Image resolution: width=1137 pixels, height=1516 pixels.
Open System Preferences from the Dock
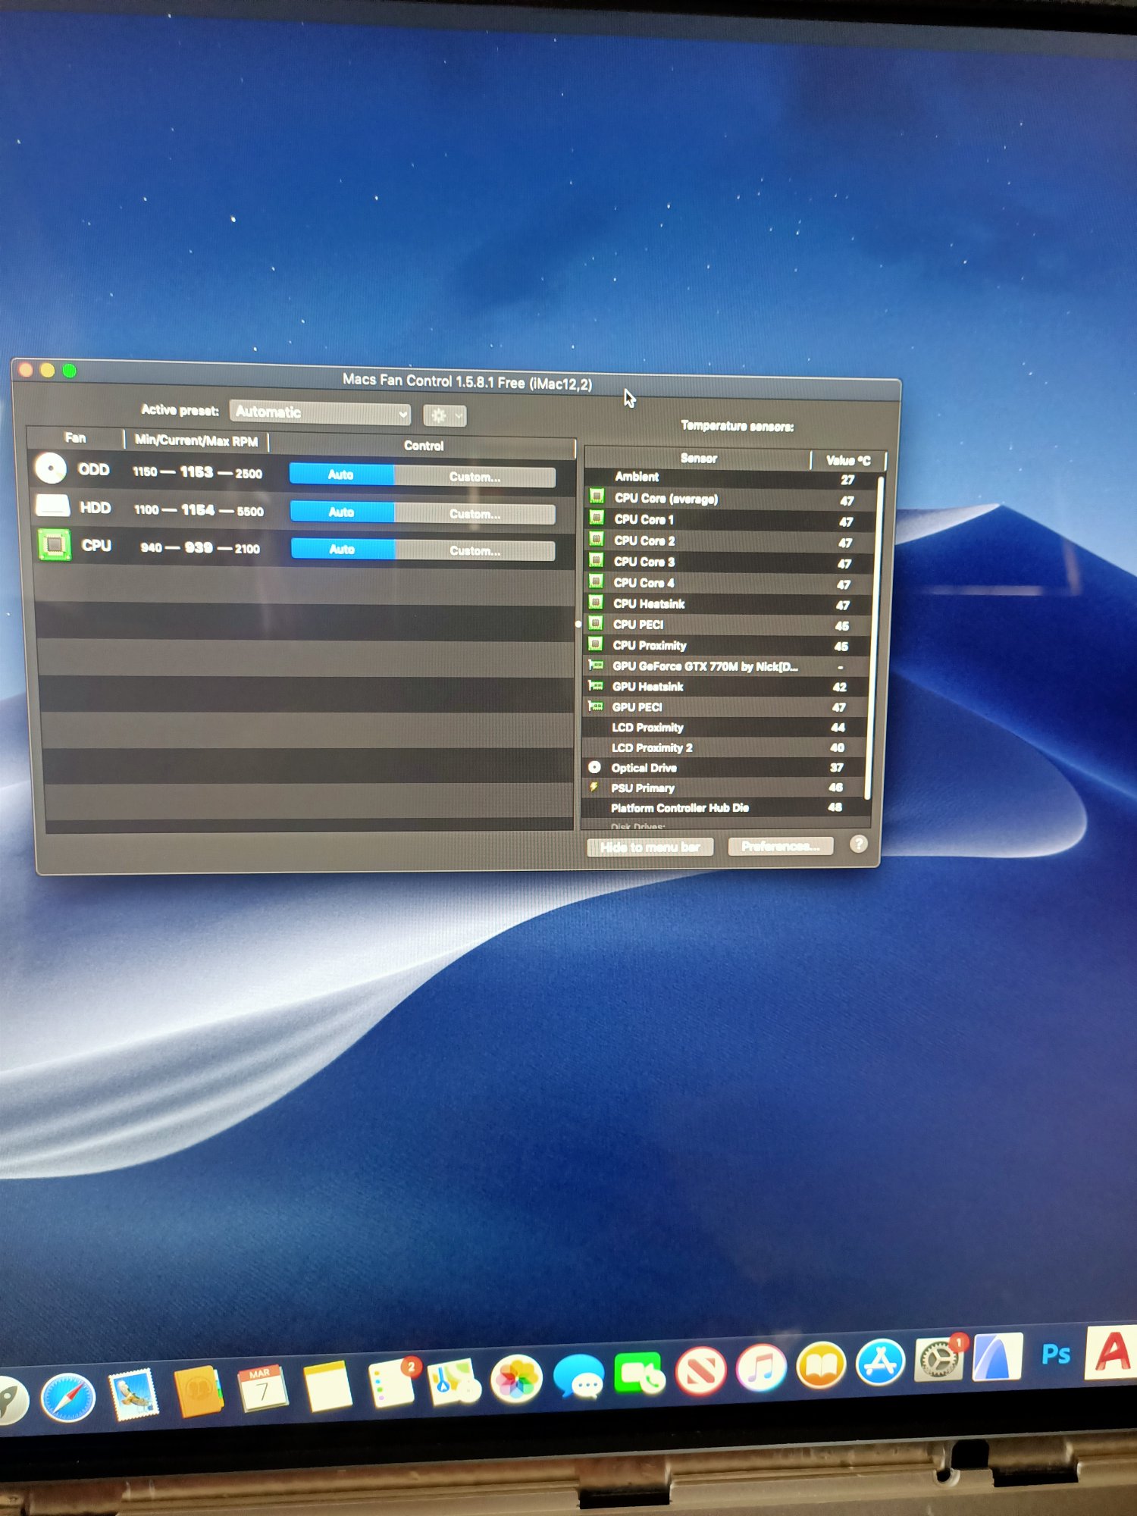coord(938,1360)
